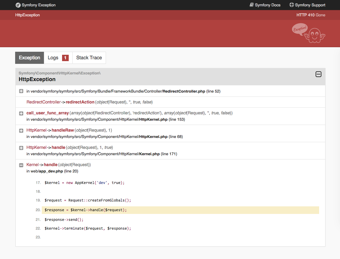Switch to the Logs tab
Viewport: 340px width, 259px height.
point(58,58)
